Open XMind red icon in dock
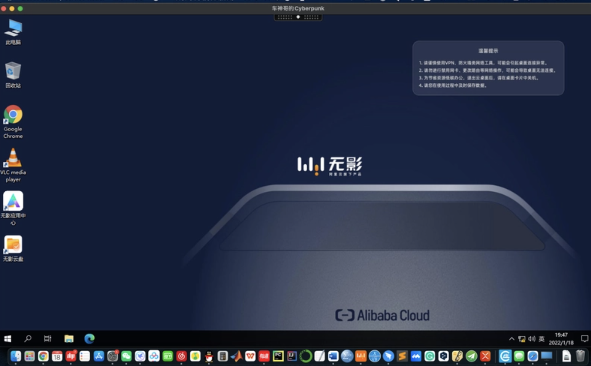 (x=485, y=356)
